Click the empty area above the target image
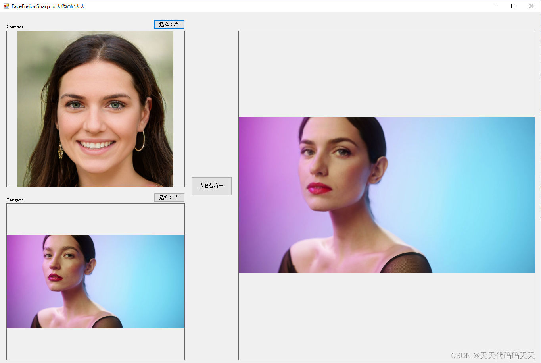The height and width of the screenshot is (363, 541). click(95, 218)
